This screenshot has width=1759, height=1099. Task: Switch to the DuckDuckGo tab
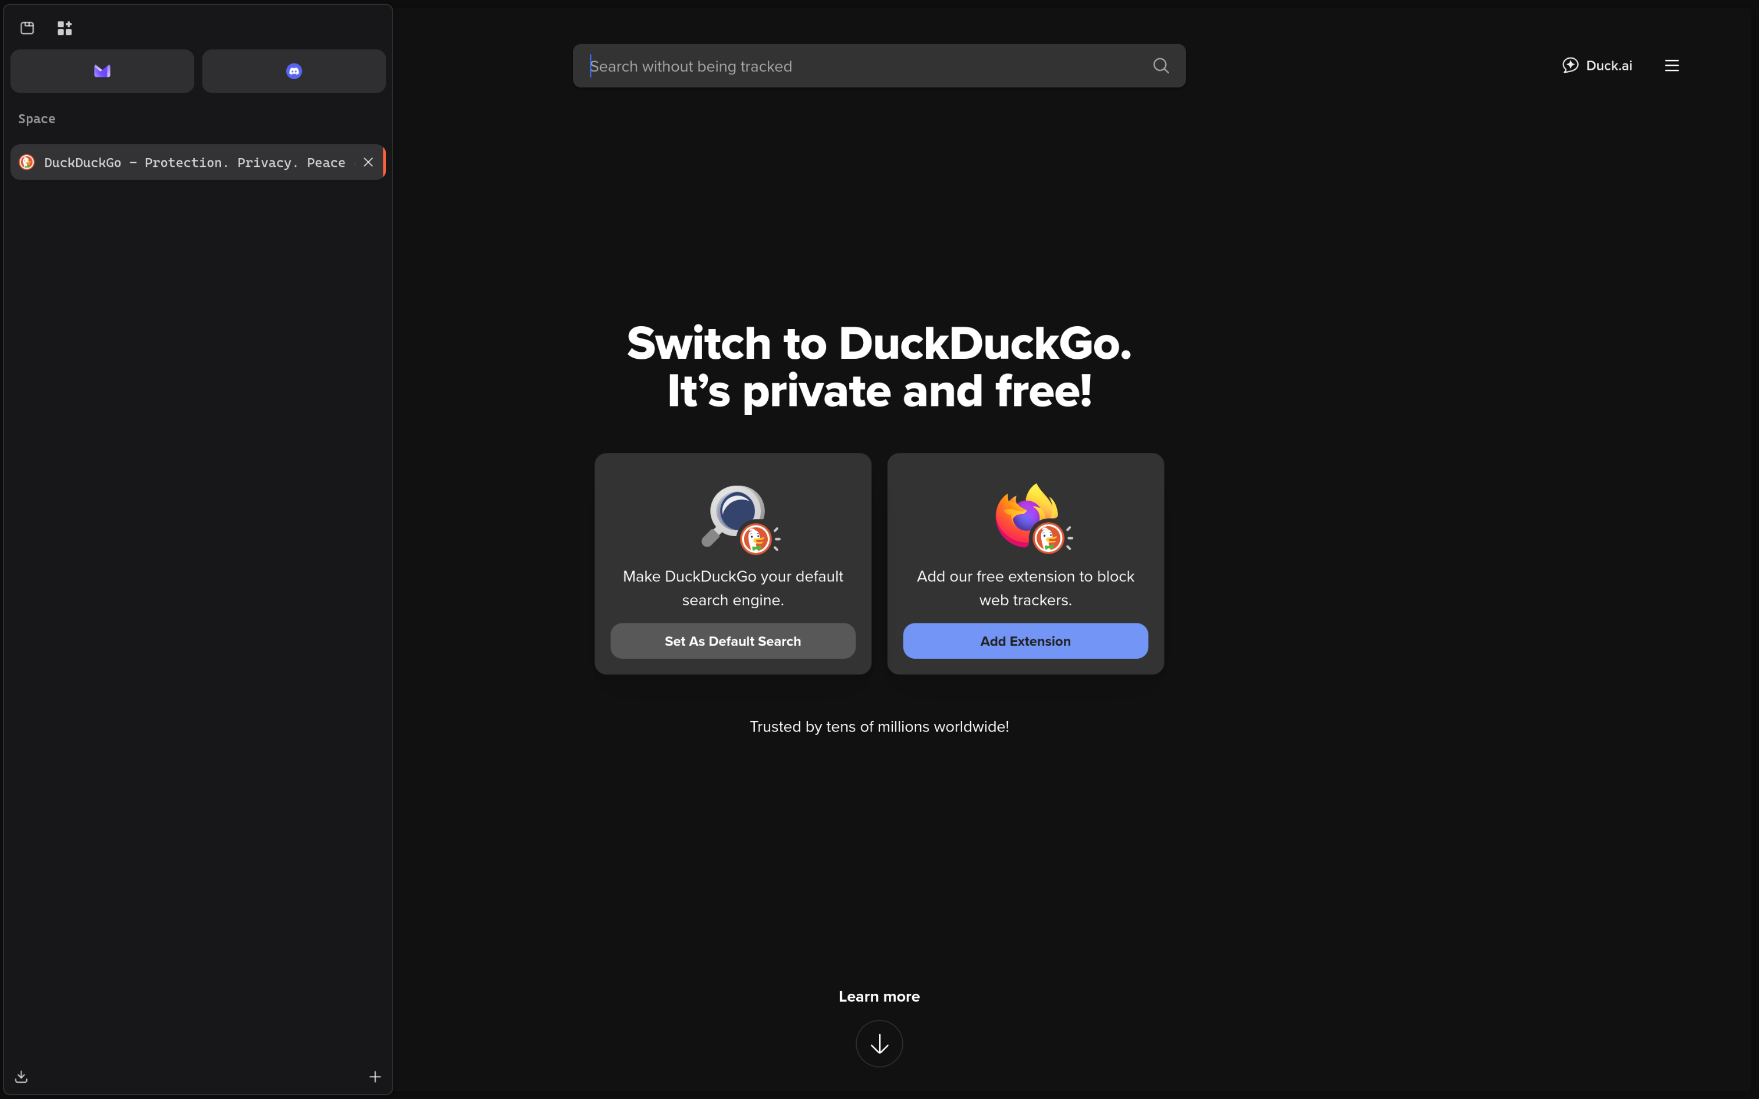[x=198, y=162]
